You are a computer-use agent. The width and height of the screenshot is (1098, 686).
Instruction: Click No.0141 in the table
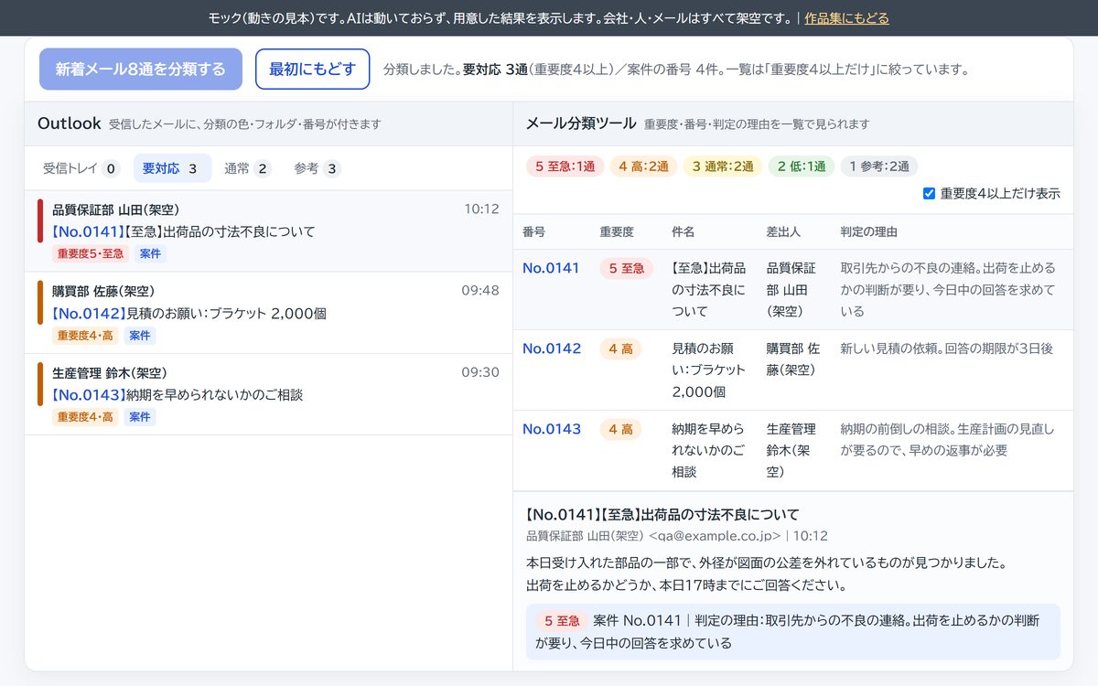click(551, 268)
